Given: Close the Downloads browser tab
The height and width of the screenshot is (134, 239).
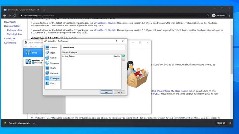Looking at the screenshot, I should tap(38, 10).
